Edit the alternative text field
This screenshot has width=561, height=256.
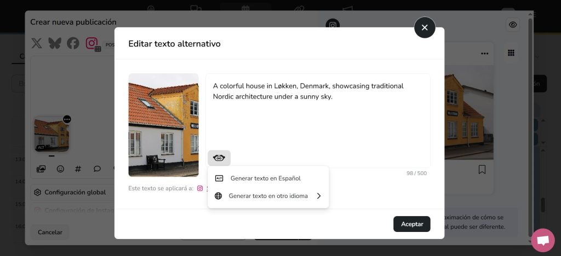click(318, 120)
